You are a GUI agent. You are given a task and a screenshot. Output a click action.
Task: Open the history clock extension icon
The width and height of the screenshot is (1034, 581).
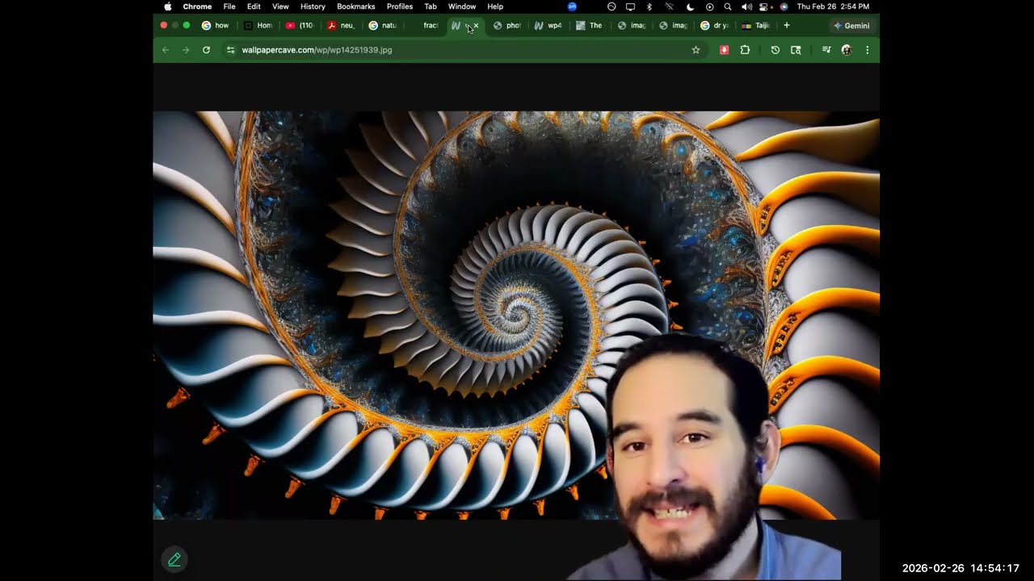pos(775,50)
